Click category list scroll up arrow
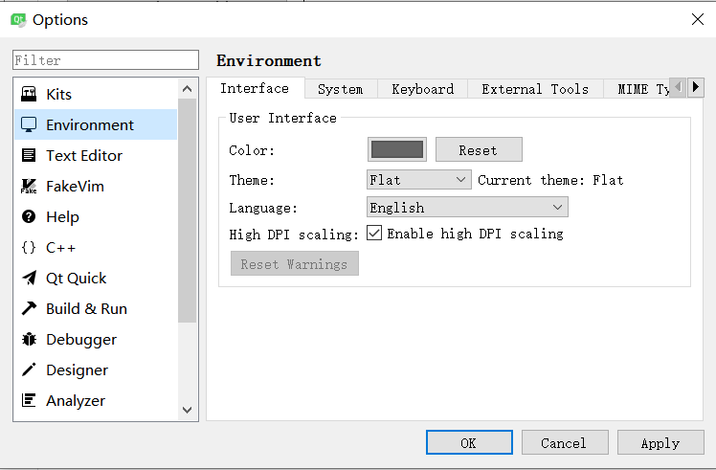 [187, 89]
